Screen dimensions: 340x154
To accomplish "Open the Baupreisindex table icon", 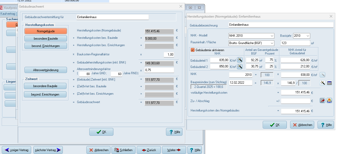I will coord(329,83).
